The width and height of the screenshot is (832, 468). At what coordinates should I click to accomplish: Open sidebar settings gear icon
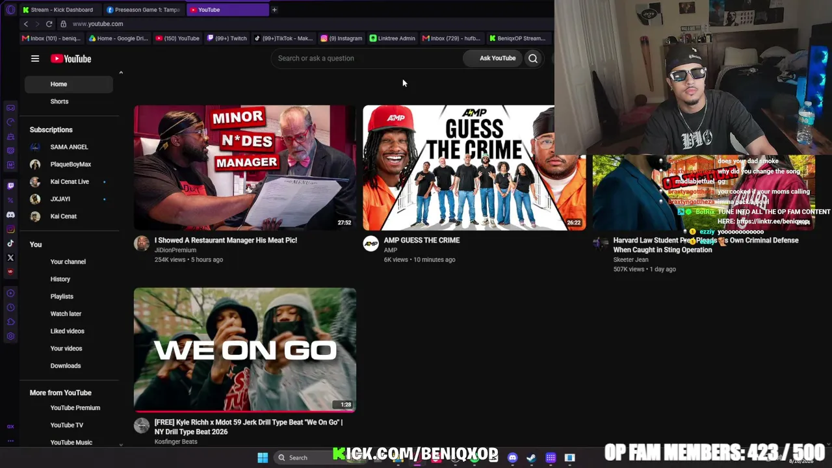click(x=10, y=336)
